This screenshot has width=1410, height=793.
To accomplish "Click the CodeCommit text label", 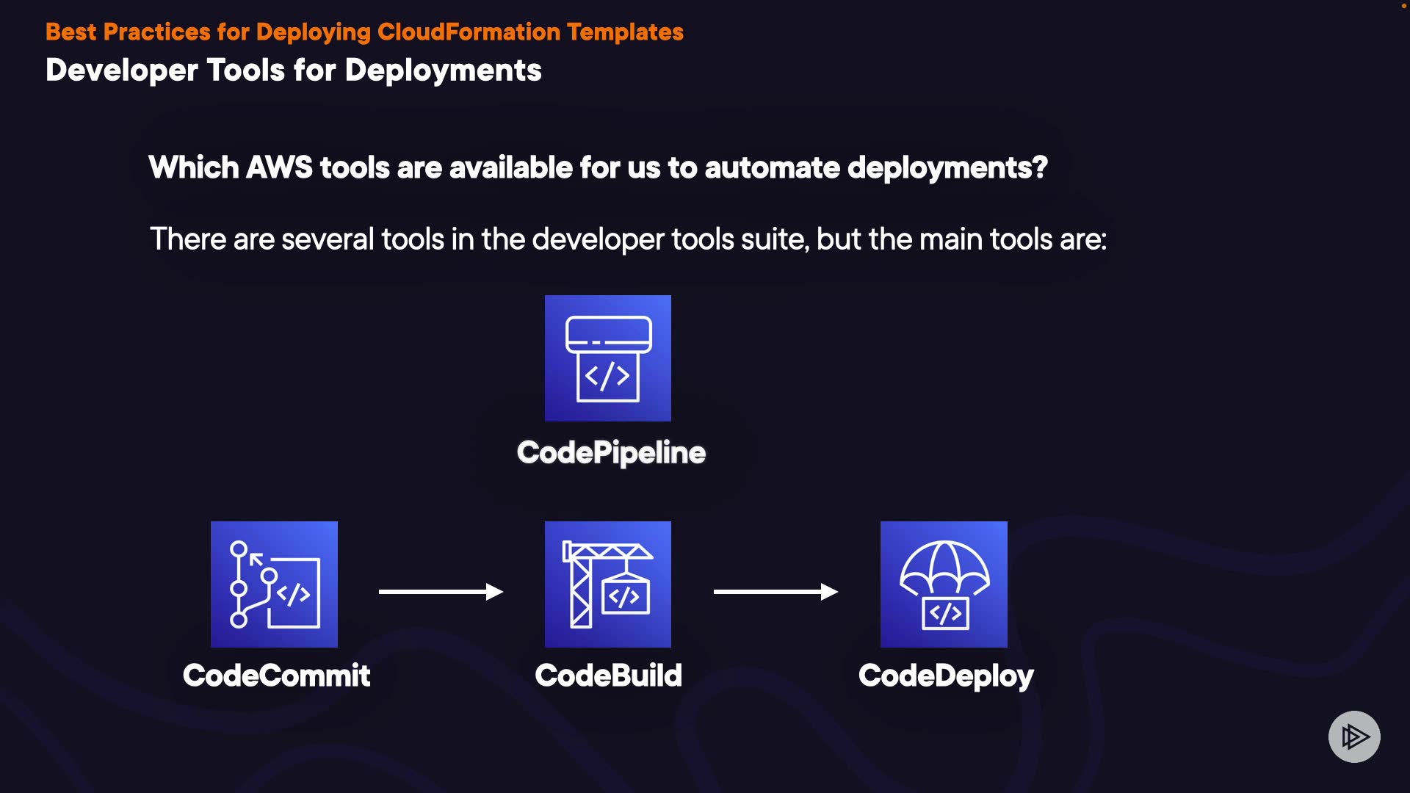I will [x=276, y=676].
